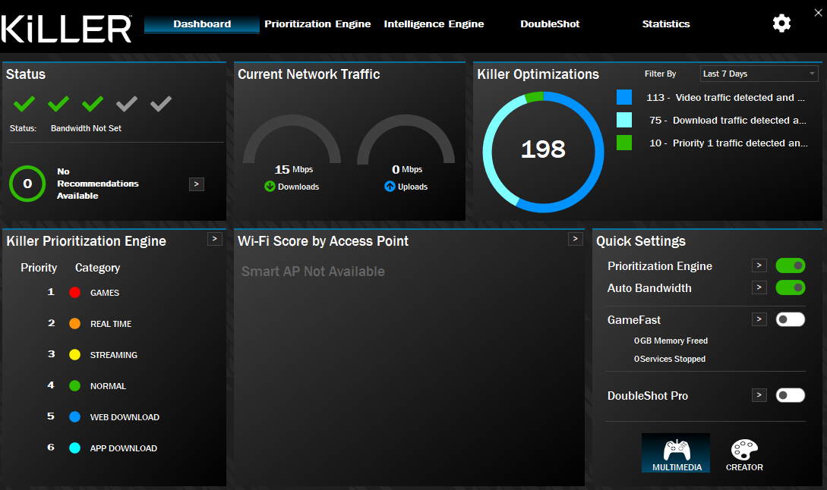Click the REAL TIME category label
The image size is (827, 490).
click(111, 324)
